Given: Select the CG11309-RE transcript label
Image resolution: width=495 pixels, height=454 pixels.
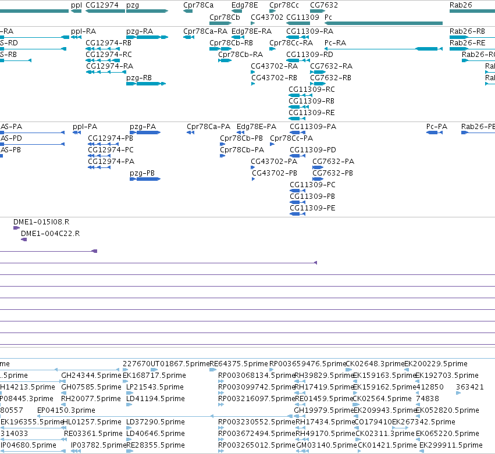Looking at the screenshot, I should (312, 113).
